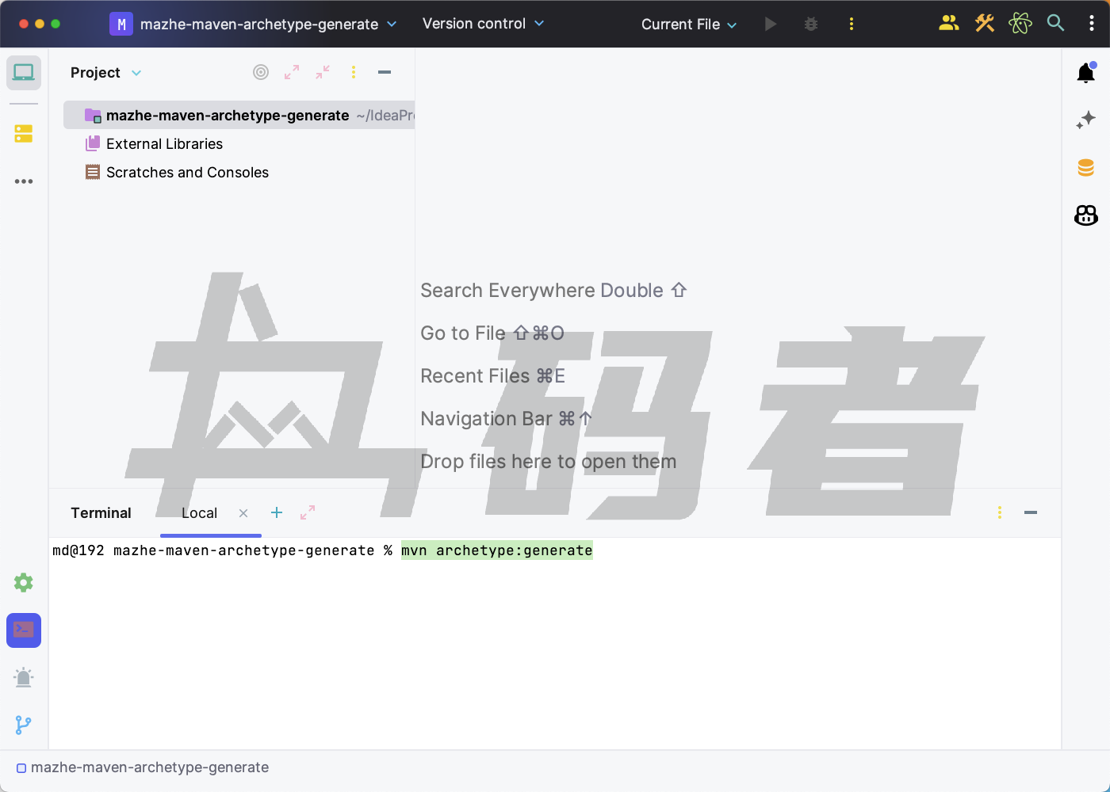Select External Libraries in the tree

pos(165,143)
